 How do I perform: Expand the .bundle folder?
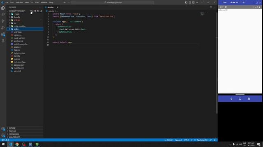point(25,17)
